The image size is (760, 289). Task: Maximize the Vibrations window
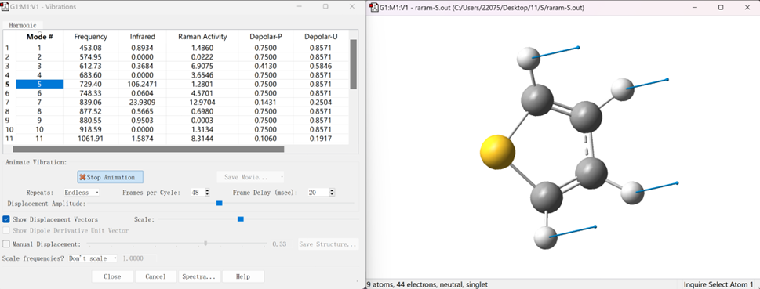(325, 7)
